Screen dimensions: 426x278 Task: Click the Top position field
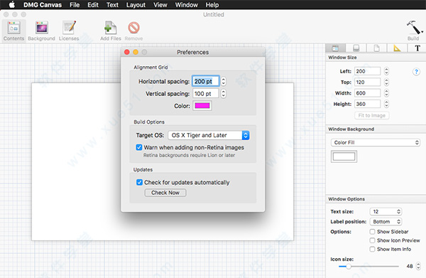[x=367, y=82]
